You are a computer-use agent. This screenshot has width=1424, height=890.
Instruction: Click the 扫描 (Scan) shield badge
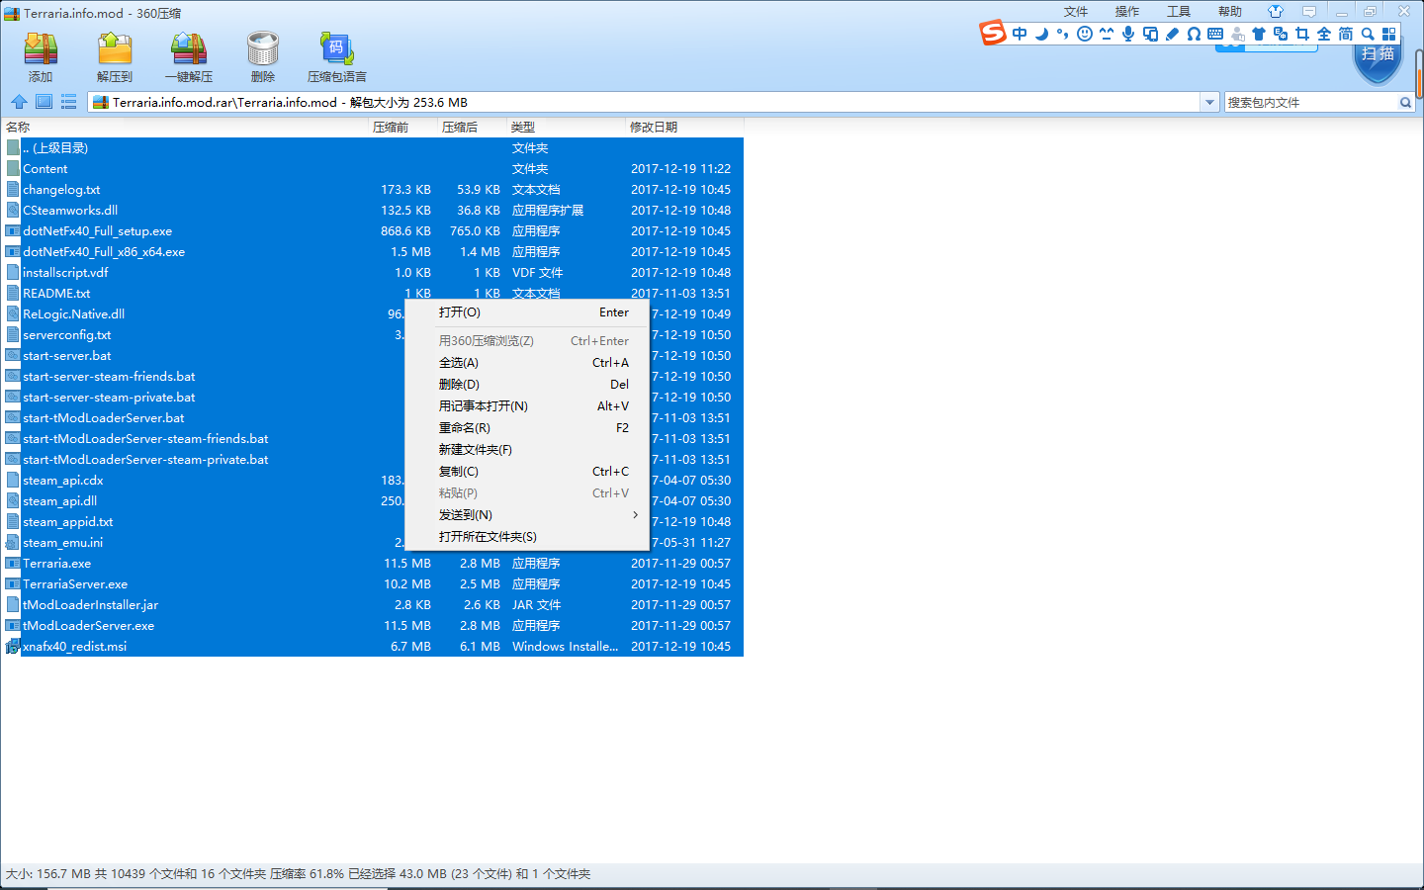pyautogui.click(x=1378, y=57)
